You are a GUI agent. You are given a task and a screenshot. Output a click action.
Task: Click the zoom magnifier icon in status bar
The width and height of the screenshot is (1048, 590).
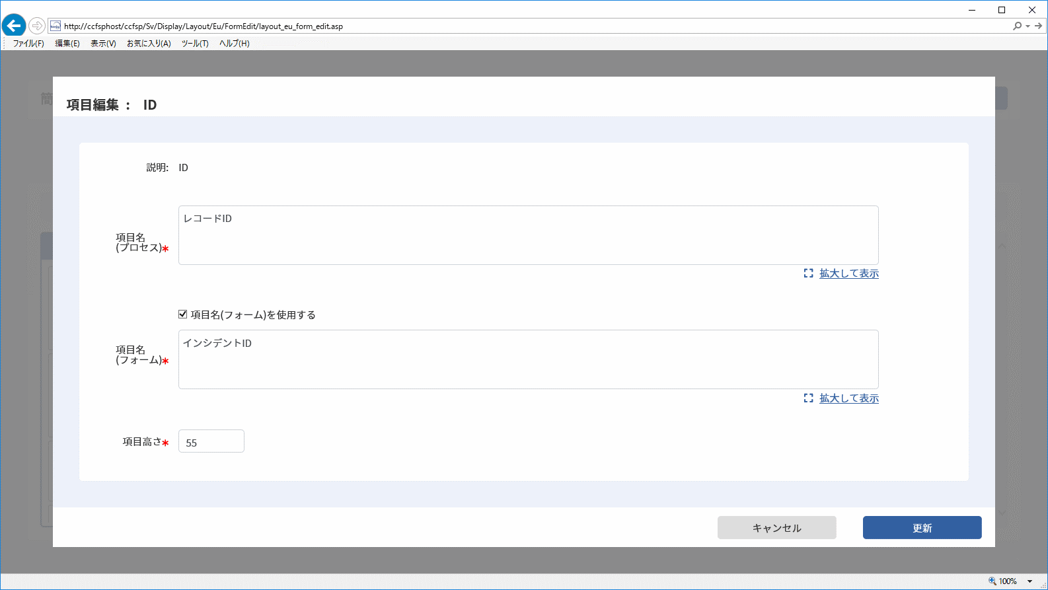(992, 581)
